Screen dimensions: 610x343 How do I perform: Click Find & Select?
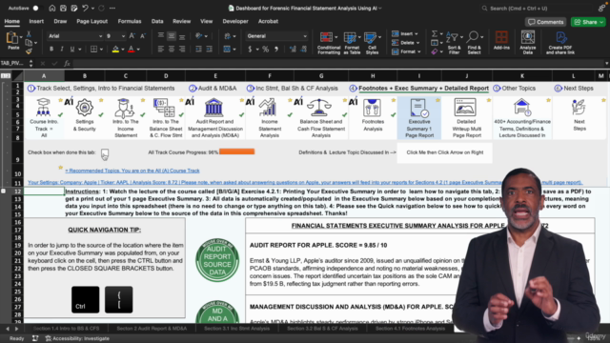click(x=475, y=43)
